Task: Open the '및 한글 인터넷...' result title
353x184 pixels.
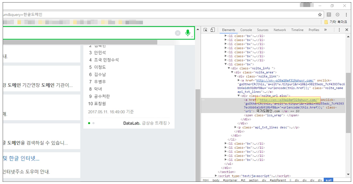Action: pyautogui.click(x=21, y=158)
